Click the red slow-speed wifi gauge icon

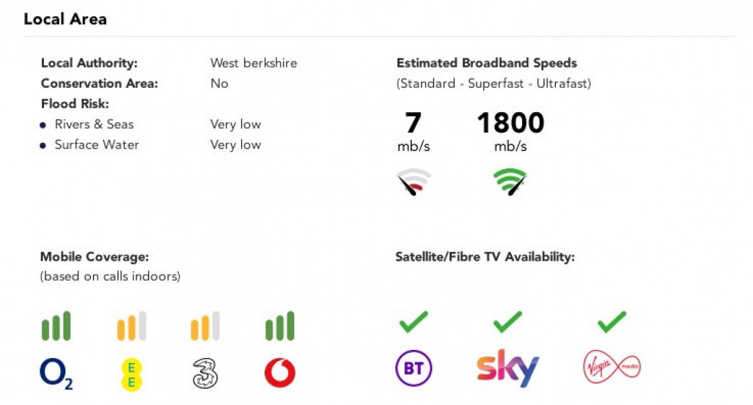point(414,182)
